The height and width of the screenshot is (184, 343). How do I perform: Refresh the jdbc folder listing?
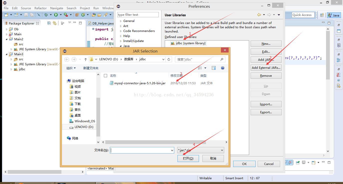click(x=169, y=59)
